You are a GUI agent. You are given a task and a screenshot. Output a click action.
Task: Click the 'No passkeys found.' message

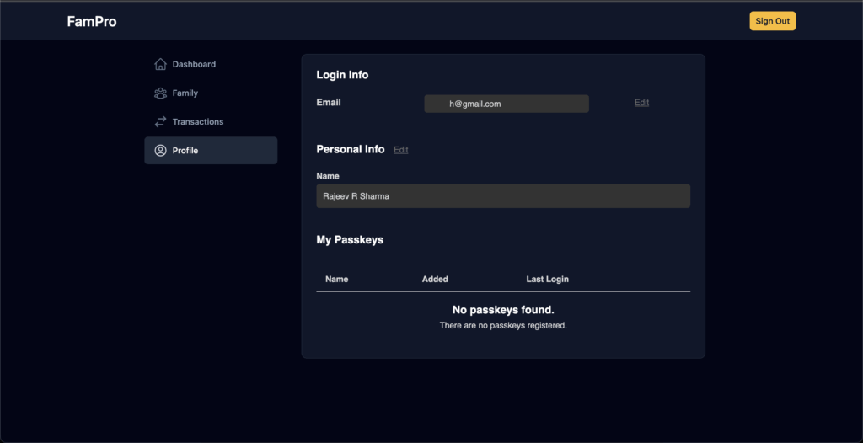tap(503, 310)
